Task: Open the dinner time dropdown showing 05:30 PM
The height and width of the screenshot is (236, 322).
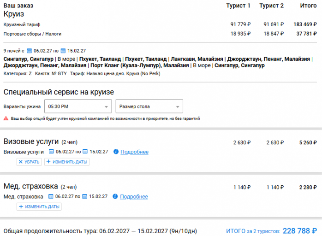Action: [x=78, y=106]
